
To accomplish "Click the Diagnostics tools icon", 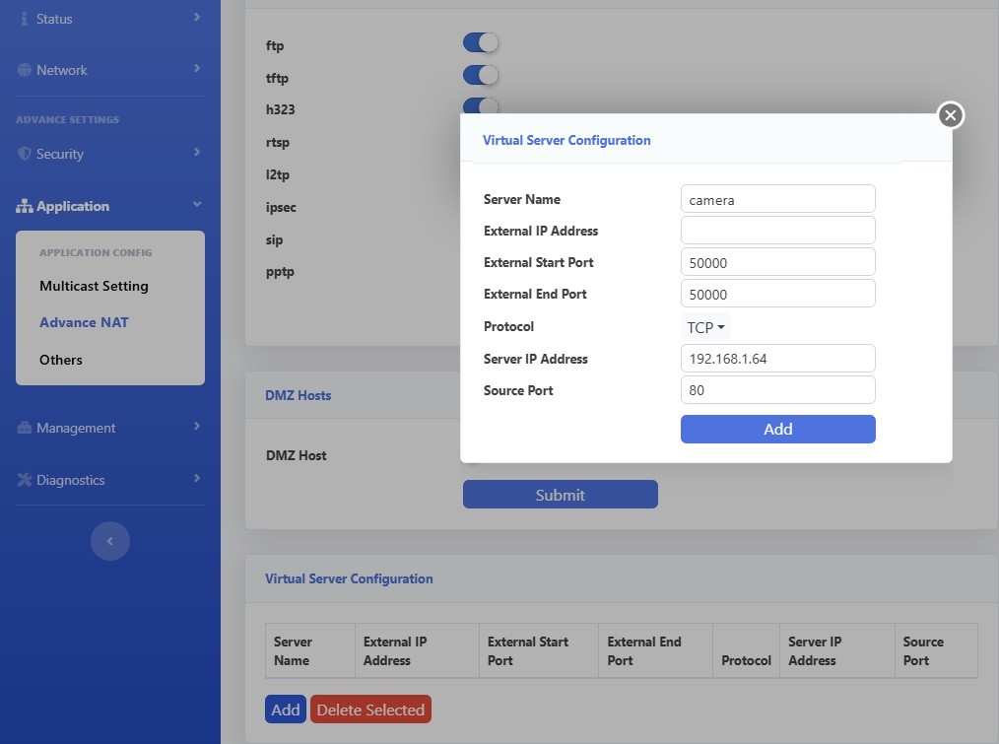I will (25, 481).
